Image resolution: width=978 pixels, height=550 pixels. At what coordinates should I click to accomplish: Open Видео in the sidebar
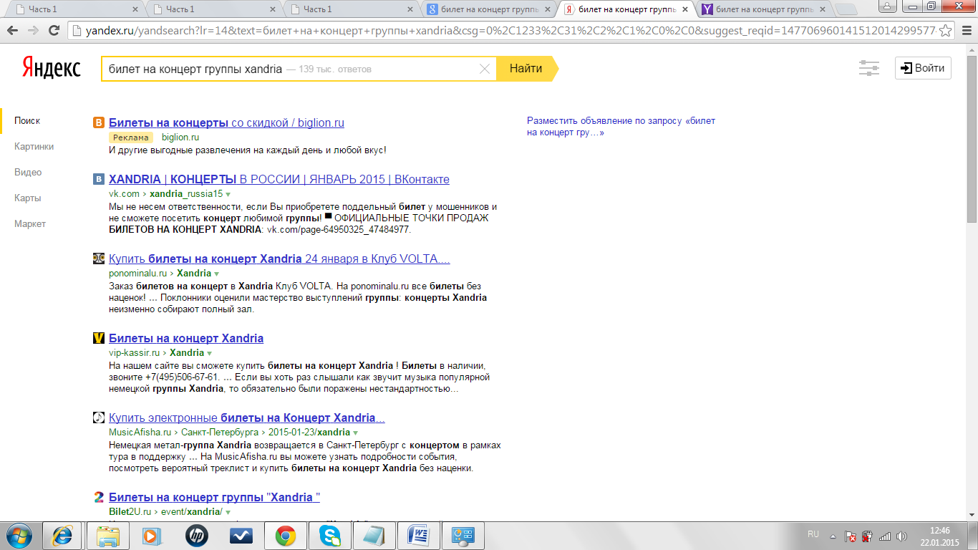[28, 173]
